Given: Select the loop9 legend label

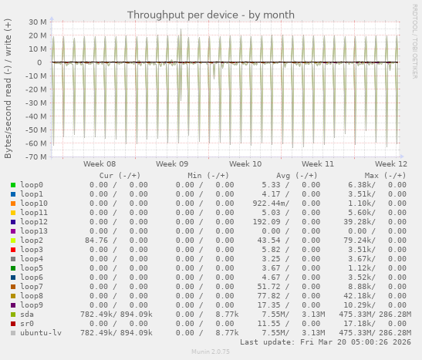Looking at the screenshot, I should pyautogui.click(x=32, y=305).
